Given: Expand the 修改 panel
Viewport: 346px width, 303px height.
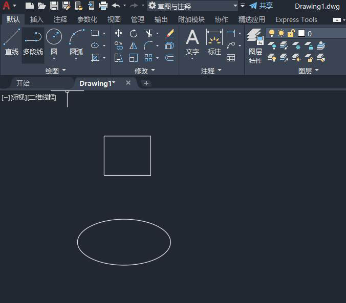Looking at the screenshot, I should (x=145, y=71).
